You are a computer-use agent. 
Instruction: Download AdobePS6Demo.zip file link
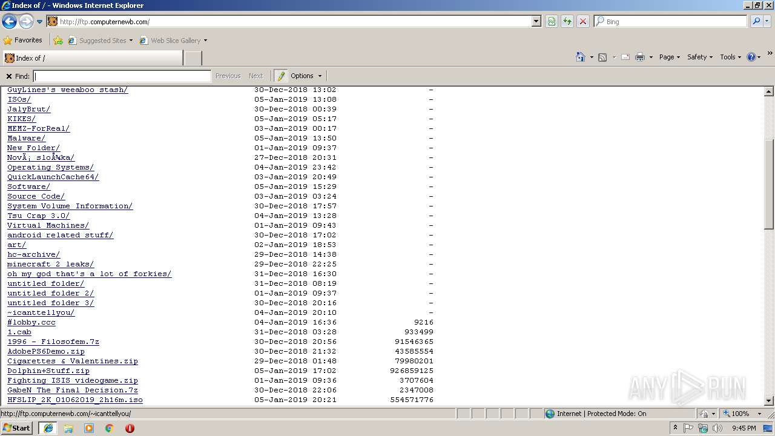[46, 351]
